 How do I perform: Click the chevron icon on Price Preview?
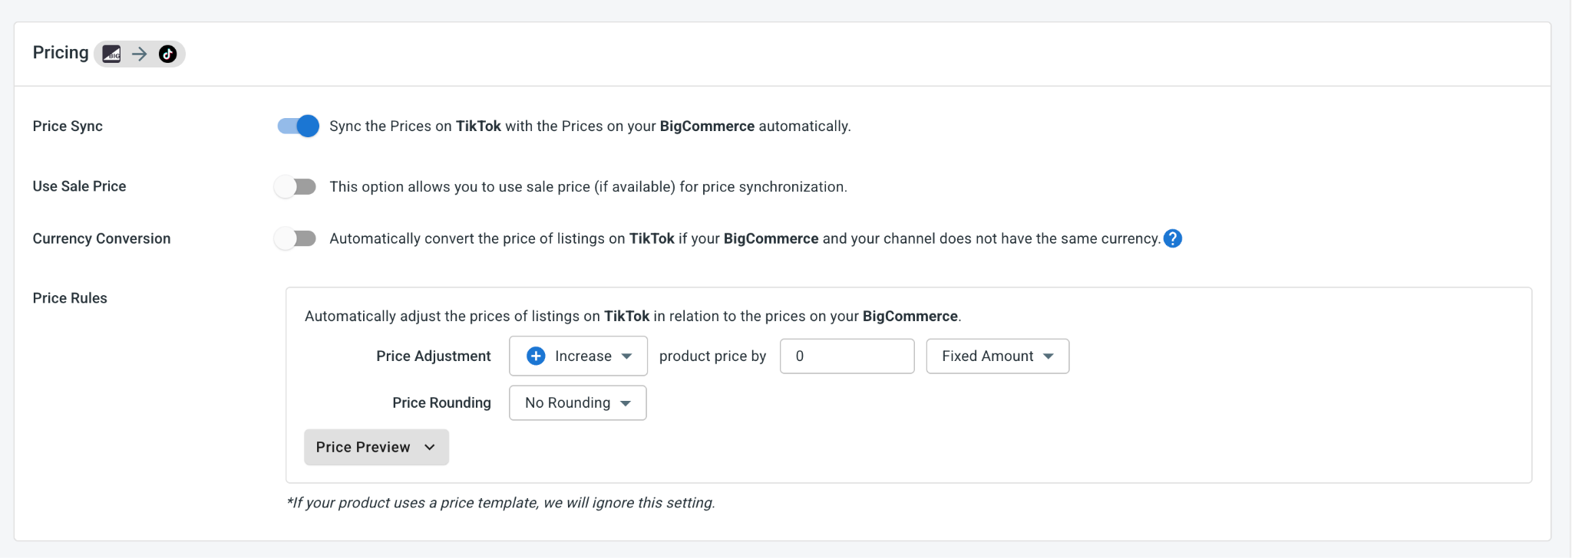pos(430,447)
